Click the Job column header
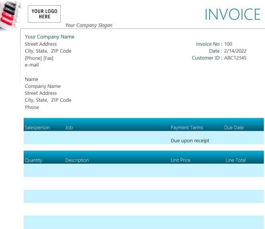 point(69,128)
